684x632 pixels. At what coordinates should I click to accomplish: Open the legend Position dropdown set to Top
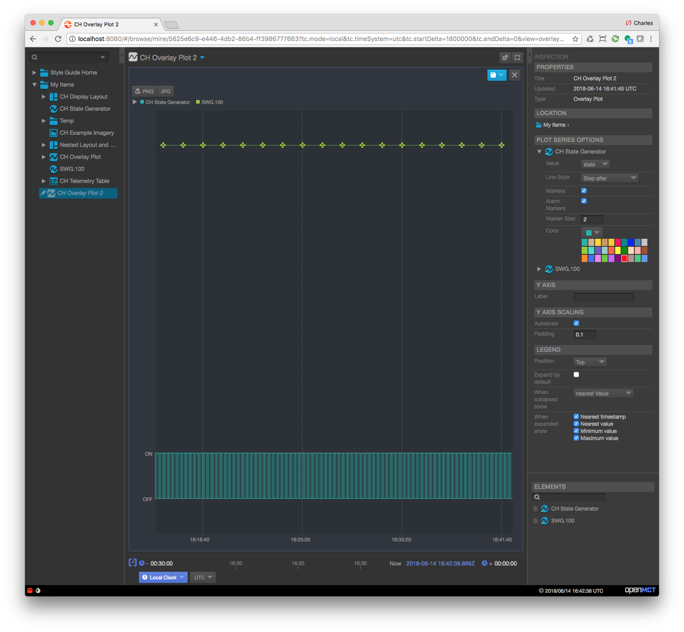coord(589,362)
